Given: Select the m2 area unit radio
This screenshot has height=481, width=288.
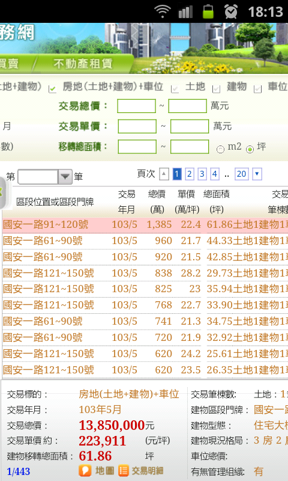Looking at the screenshot, I should click(220, 149).
